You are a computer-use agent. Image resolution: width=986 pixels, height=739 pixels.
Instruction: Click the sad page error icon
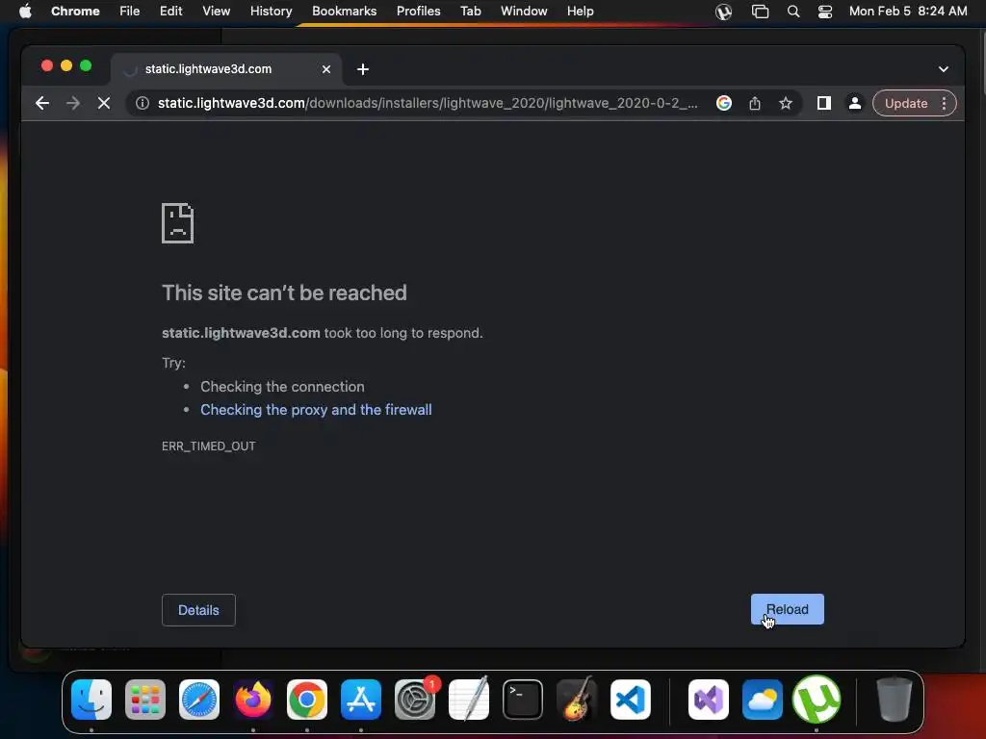[178, 223]
